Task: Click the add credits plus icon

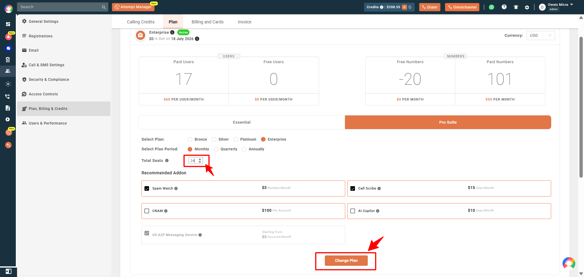Action: pos(404,7)
